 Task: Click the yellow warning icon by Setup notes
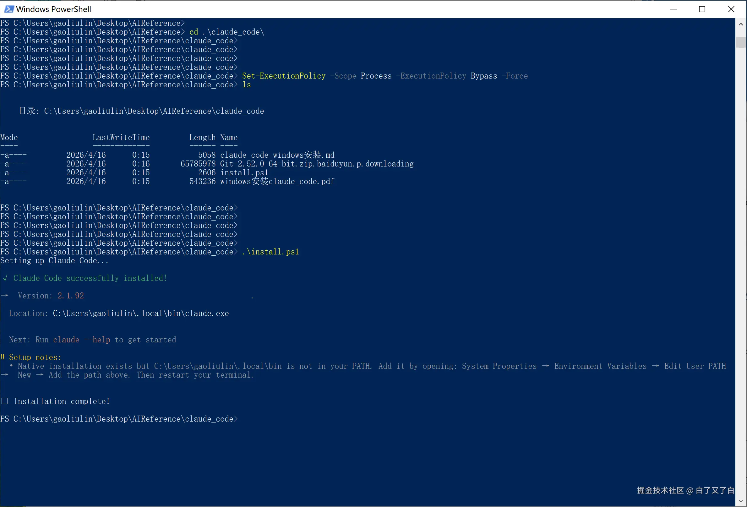(x=3, y=357)
